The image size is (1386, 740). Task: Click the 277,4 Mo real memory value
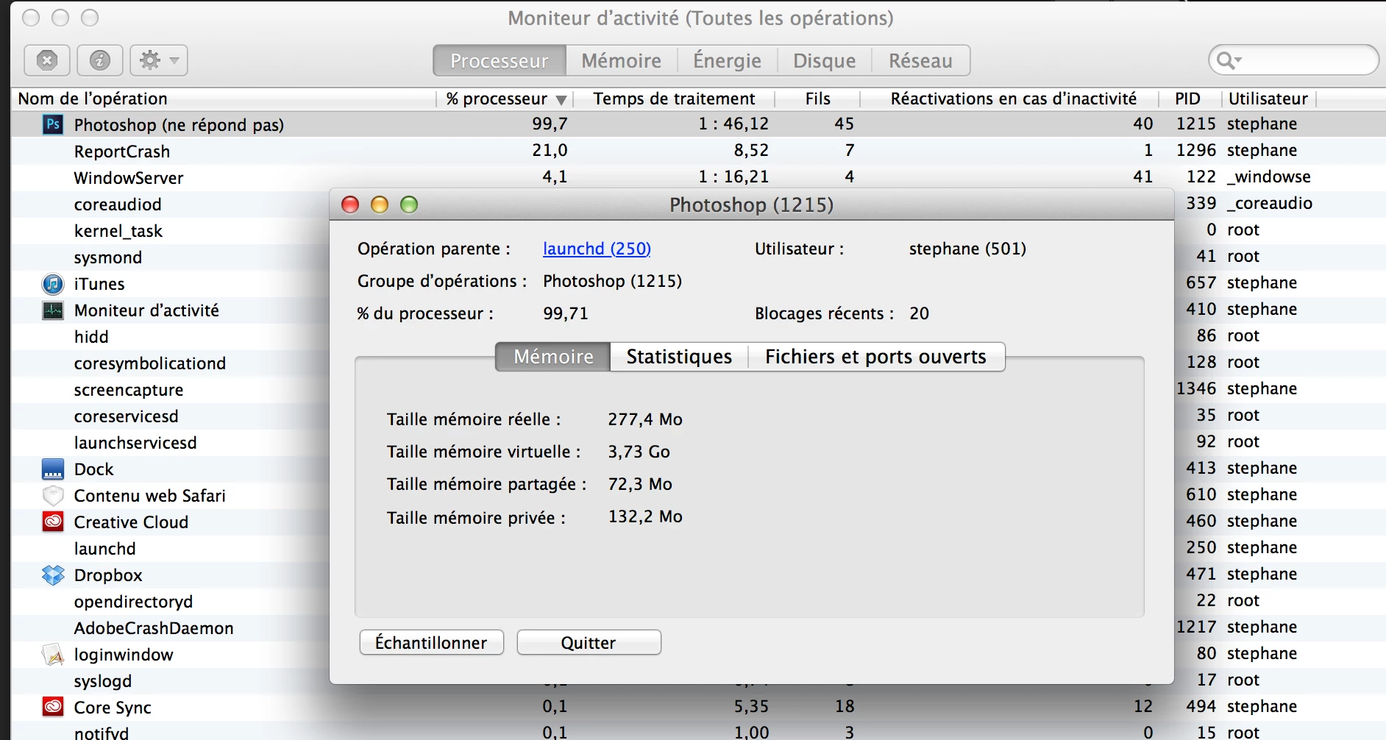tap(645, 419)
